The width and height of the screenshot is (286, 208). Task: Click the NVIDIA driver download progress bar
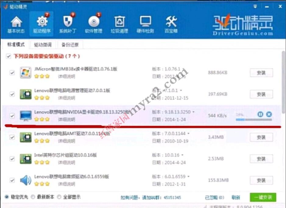tap(254, 120)
